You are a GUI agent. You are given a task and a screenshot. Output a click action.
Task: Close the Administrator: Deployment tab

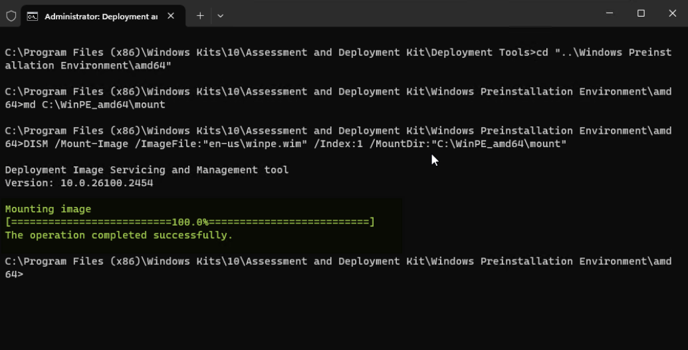tap(171, 16)
